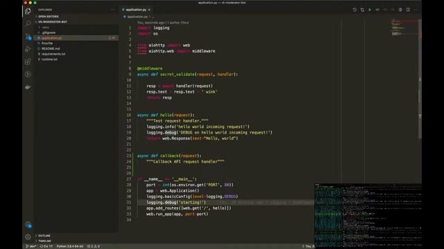Image resolution: width=444 pixels, height=249 pixels.
Task: Click line number 23 in gutter
Action: pos(129,156)
